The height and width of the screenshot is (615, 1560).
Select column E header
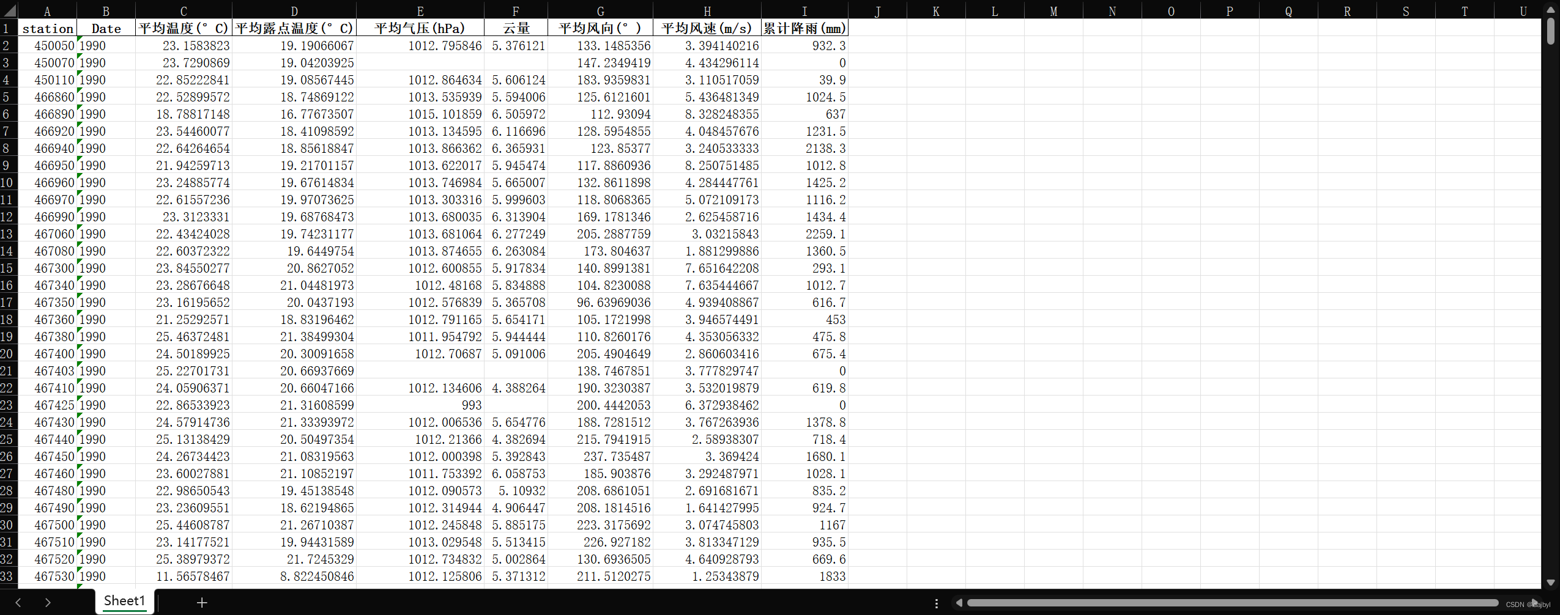[x=420, y=11]
